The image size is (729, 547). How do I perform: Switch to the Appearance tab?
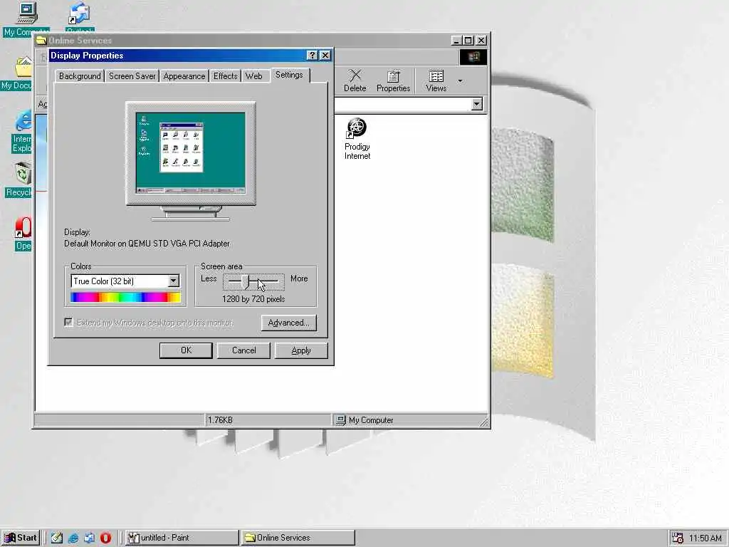[x=184, y=76]
